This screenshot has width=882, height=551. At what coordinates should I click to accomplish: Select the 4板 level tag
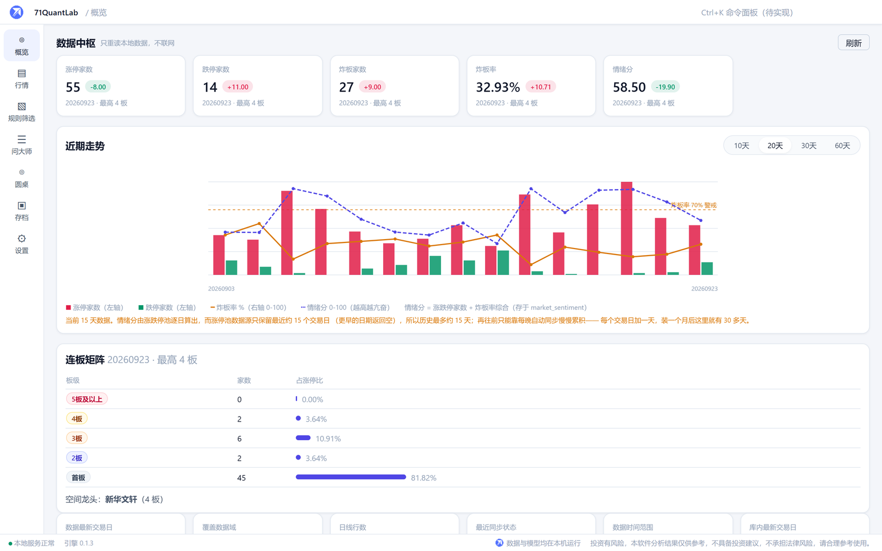pos(77,419)
